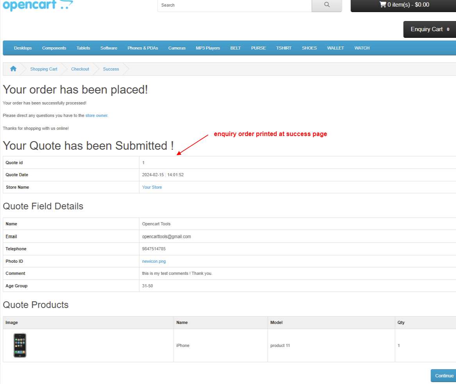Click the OpenCart logo
The width and height of the screenshot is (456, 384).
point(37,5)
